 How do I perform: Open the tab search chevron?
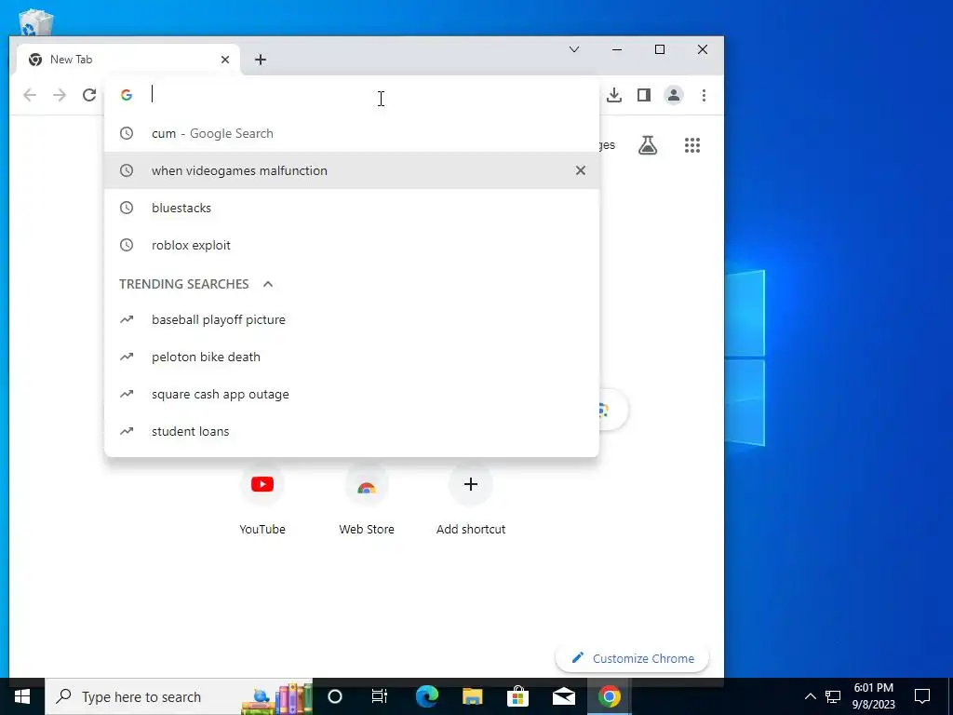573,49
